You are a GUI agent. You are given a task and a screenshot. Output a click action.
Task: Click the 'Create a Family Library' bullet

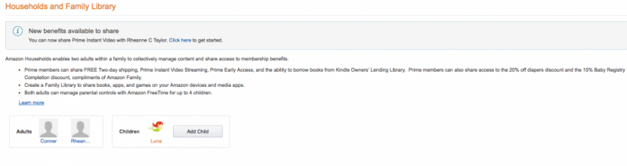(x=134, y=85)
